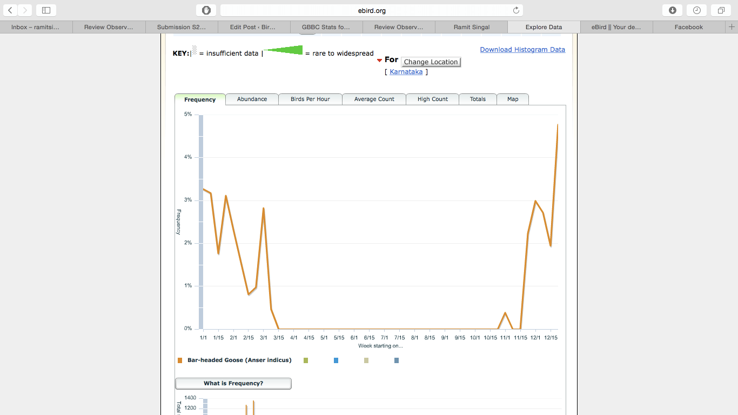Select the Map tab
The height and width of the screenshot is (415, 738).
point(513,99)
